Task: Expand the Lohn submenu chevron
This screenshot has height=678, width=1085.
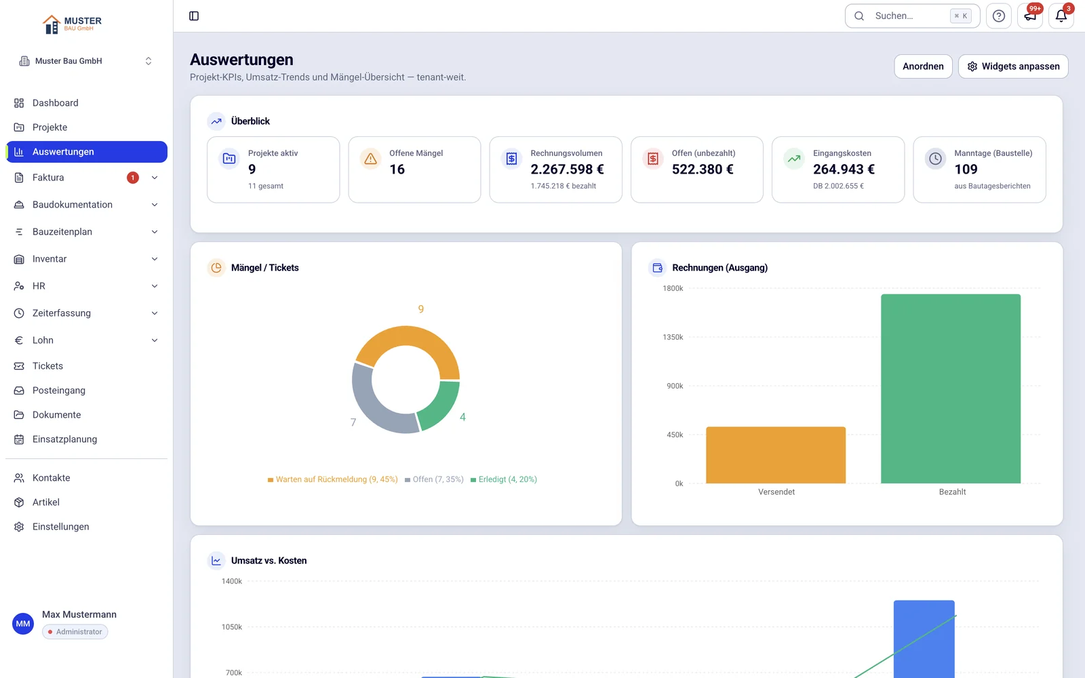Action: 155,340
